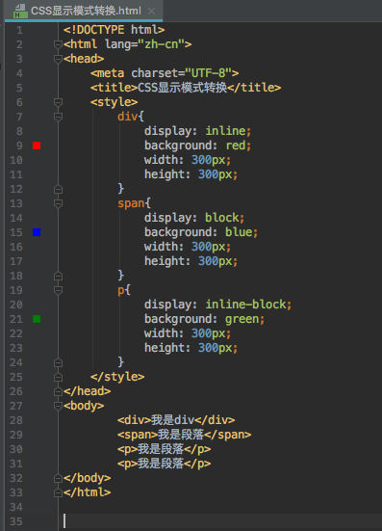
Task: Click the block value on line 14
Action: (x=222, y=218)
